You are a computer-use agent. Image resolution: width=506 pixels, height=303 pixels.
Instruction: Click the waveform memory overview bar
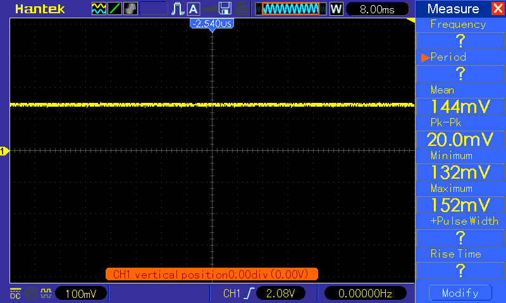point(291,9)
